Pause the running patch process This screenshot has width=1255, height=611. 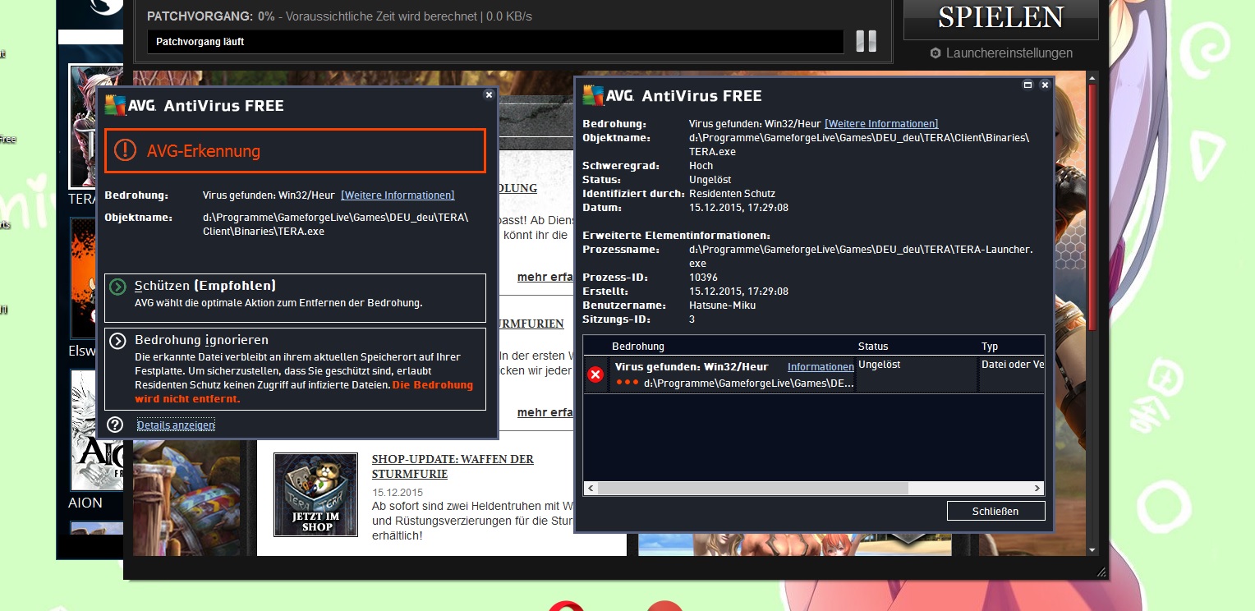click(x=866, y=41)
